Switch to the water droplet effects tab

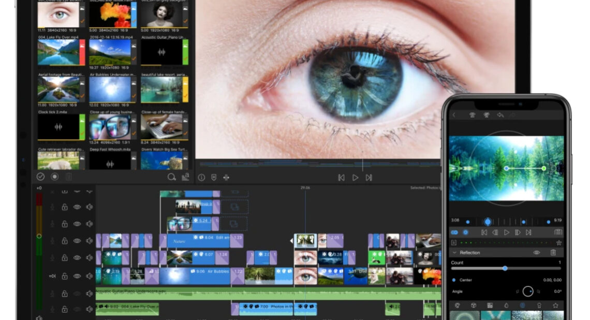pyautogui.click(x=507, y=305)
